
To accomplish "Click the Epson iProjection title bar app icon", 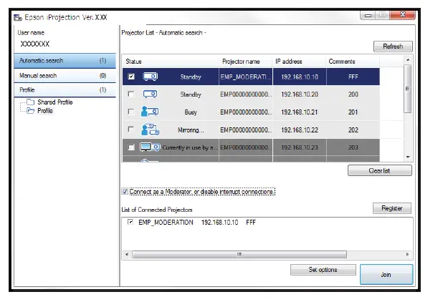I will [18, 17].
